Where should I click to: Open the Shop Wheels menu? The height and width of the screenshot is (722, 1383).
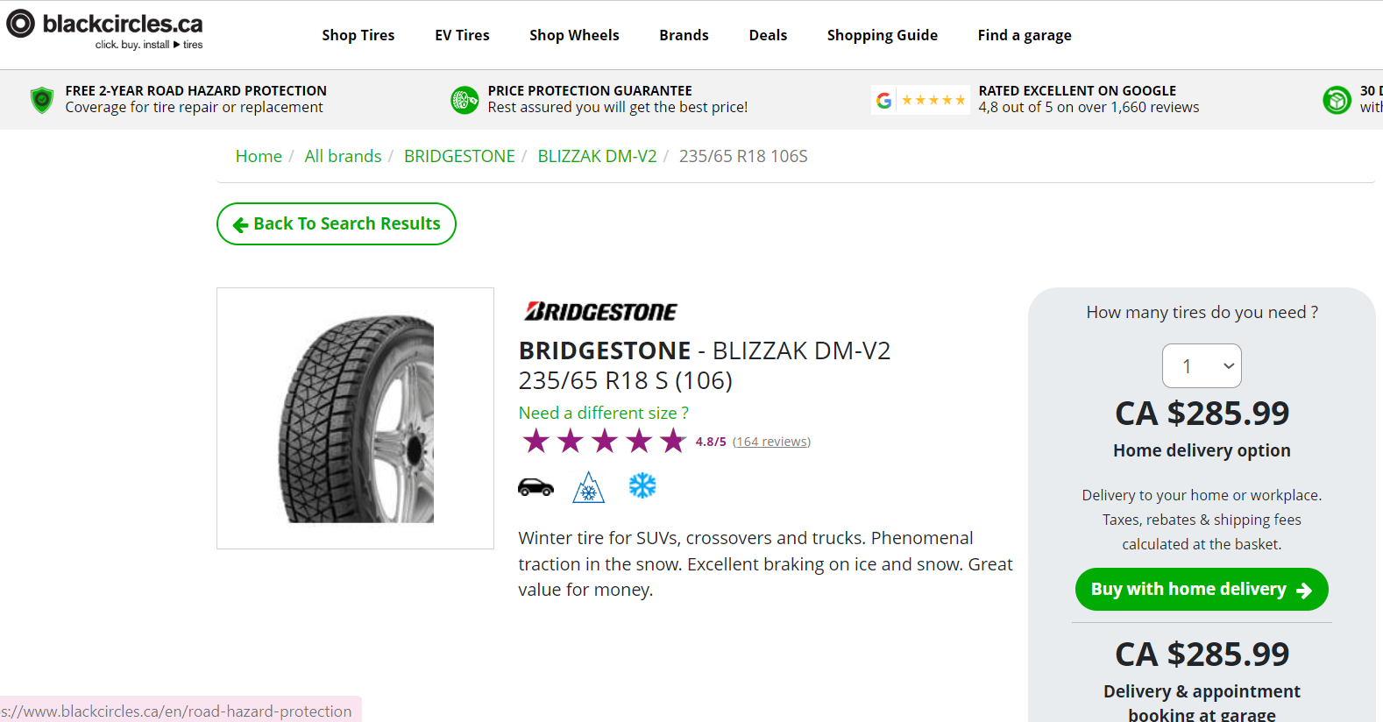[574, 35]
